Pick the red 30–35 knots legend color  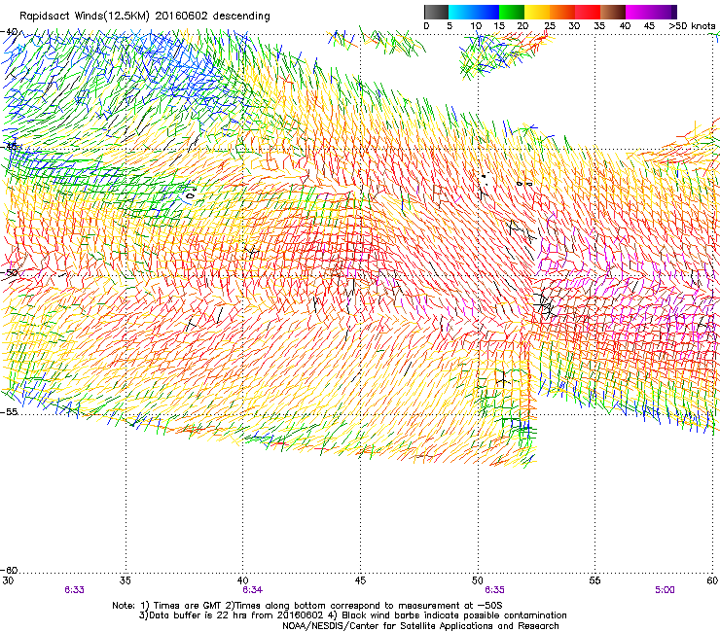click(x=588, y=12)
